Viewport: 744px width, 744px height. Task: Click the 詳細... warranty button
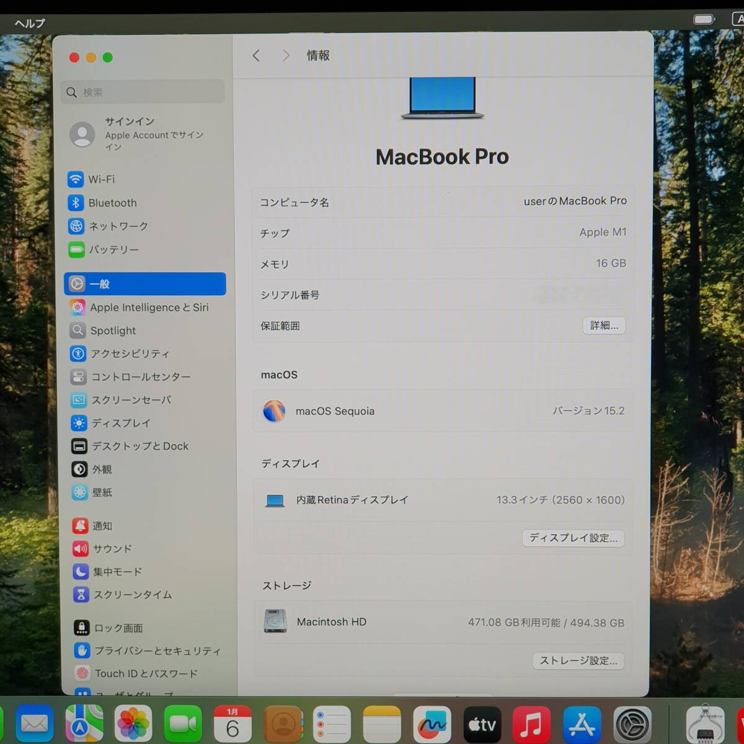coord(604,325)
